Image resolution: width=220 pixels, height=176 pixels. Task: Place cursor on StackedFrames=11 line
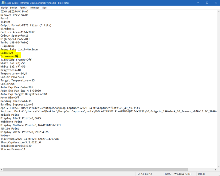click(x=13, y=149)
